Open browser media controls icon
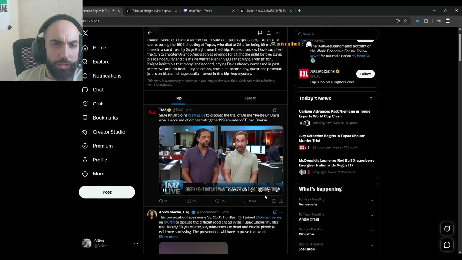 [439, 21]
